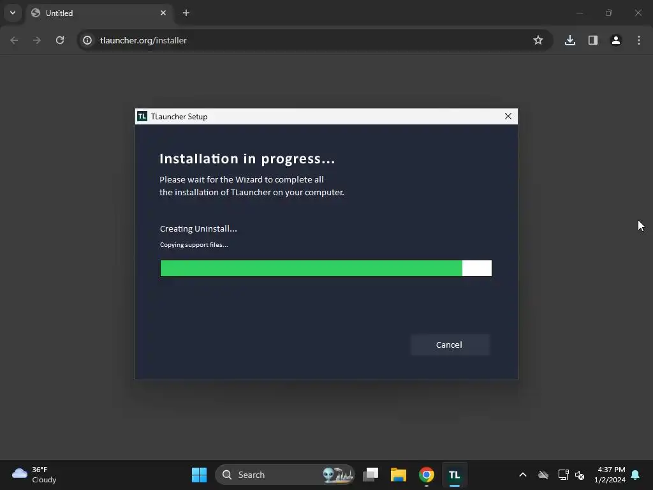Viewport: 653px width, 490px height.
Task: Switch to Chrome in the taskbar
Action: [427, 475]
